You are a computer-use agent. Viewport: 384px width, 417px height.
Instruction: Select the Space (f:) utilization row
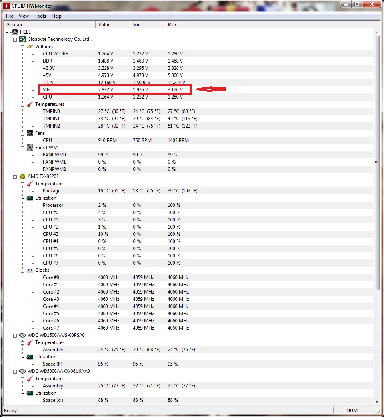coord(208,364)
